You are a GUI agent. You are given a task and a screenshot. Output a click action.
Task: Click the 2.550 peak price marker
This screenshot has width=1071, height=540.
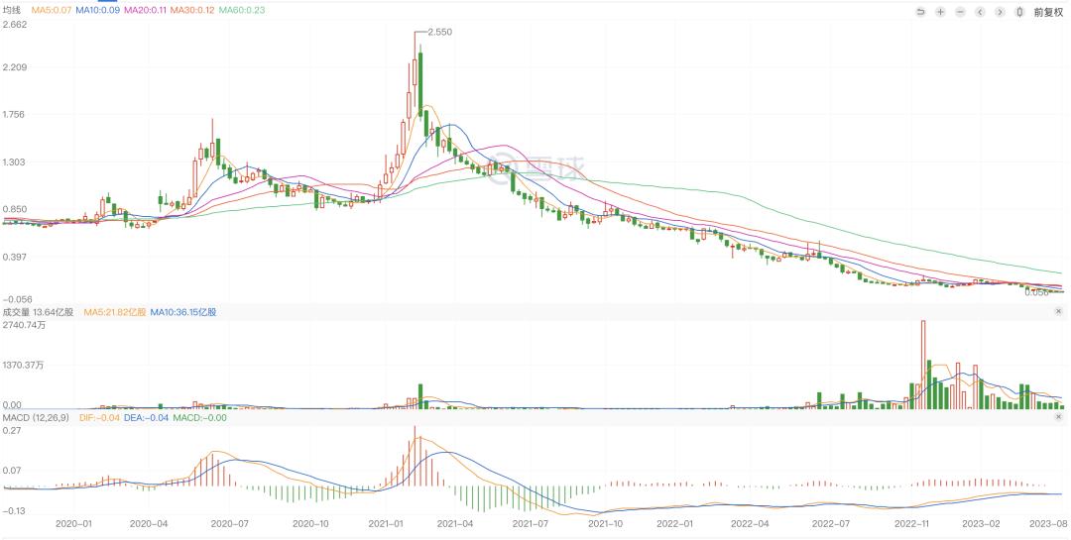(x=439, y=32)
